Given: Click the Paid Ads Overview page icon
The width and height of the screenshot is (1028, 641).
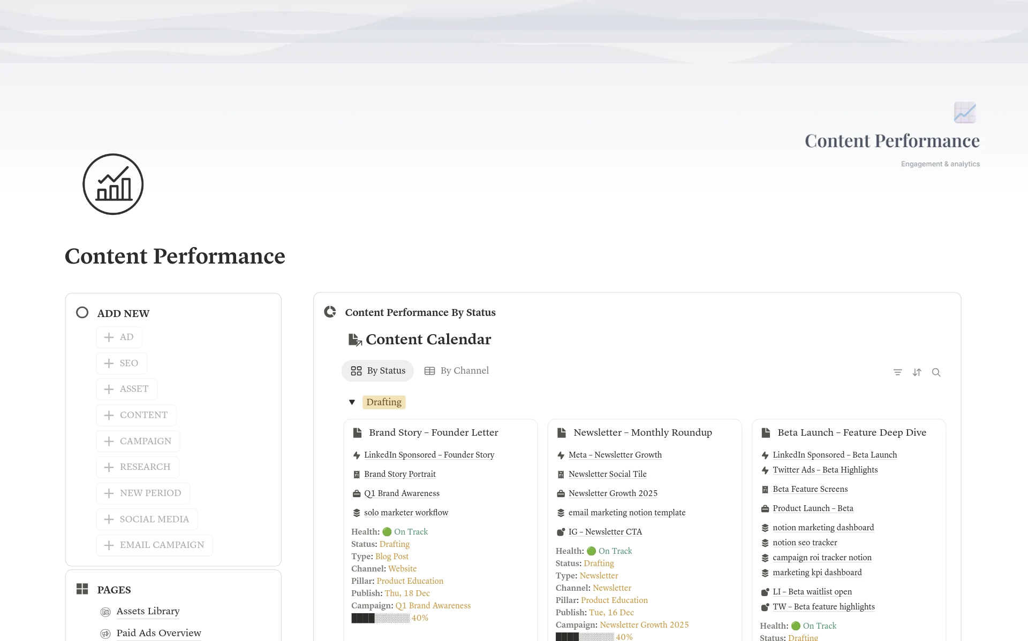Looking at the screenshot, I should 105,634.
